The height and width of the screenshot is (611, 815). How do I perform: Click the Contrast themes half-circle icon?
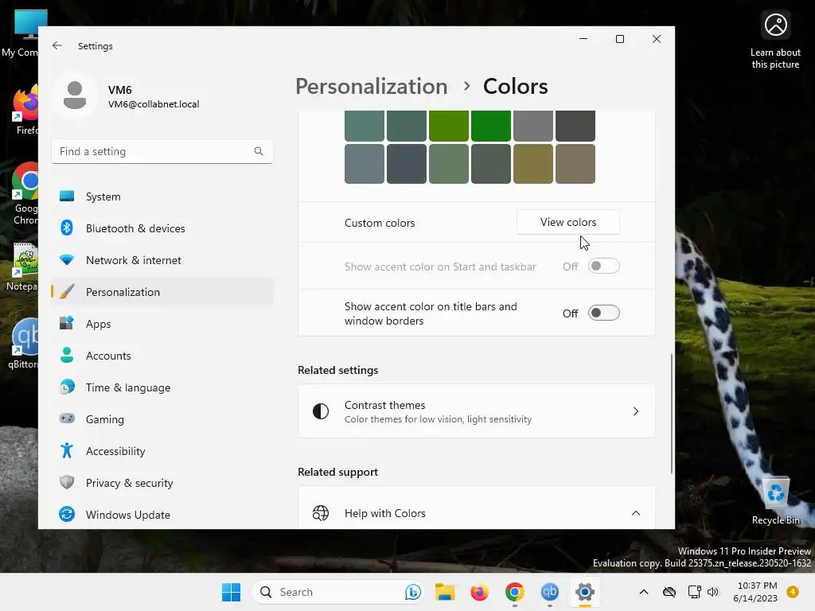pos(321,411)
